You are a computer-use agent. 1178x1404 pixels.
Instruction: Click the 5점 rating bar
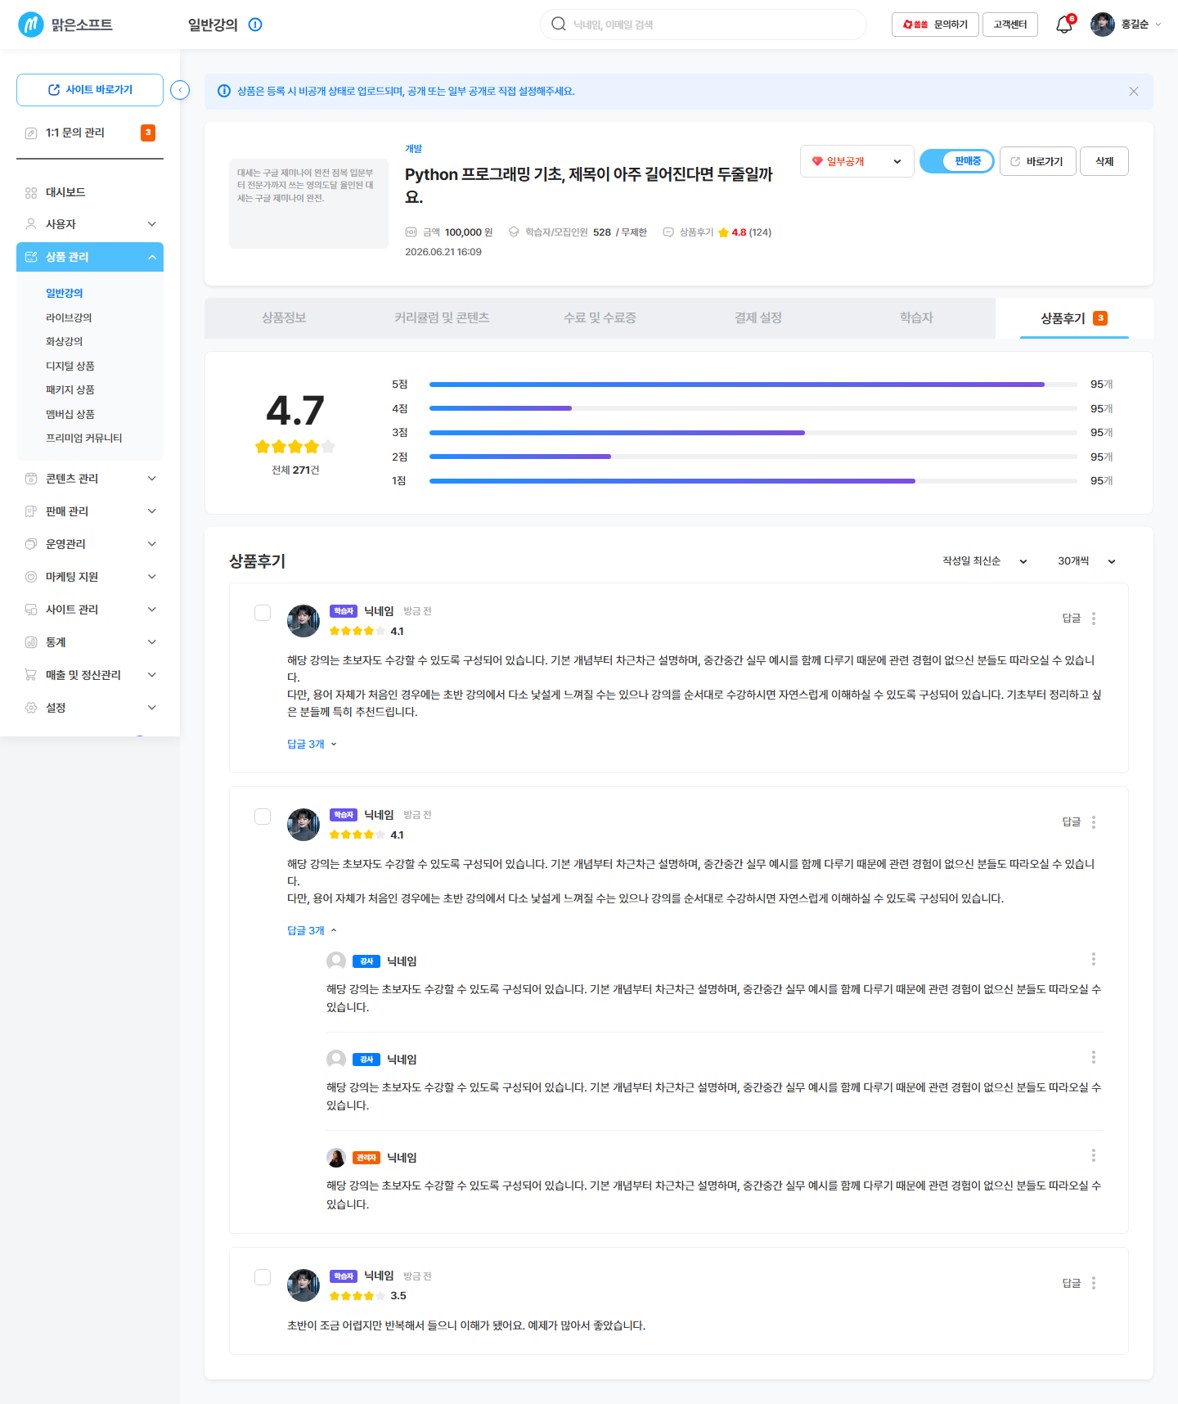[x=753, y=385]
